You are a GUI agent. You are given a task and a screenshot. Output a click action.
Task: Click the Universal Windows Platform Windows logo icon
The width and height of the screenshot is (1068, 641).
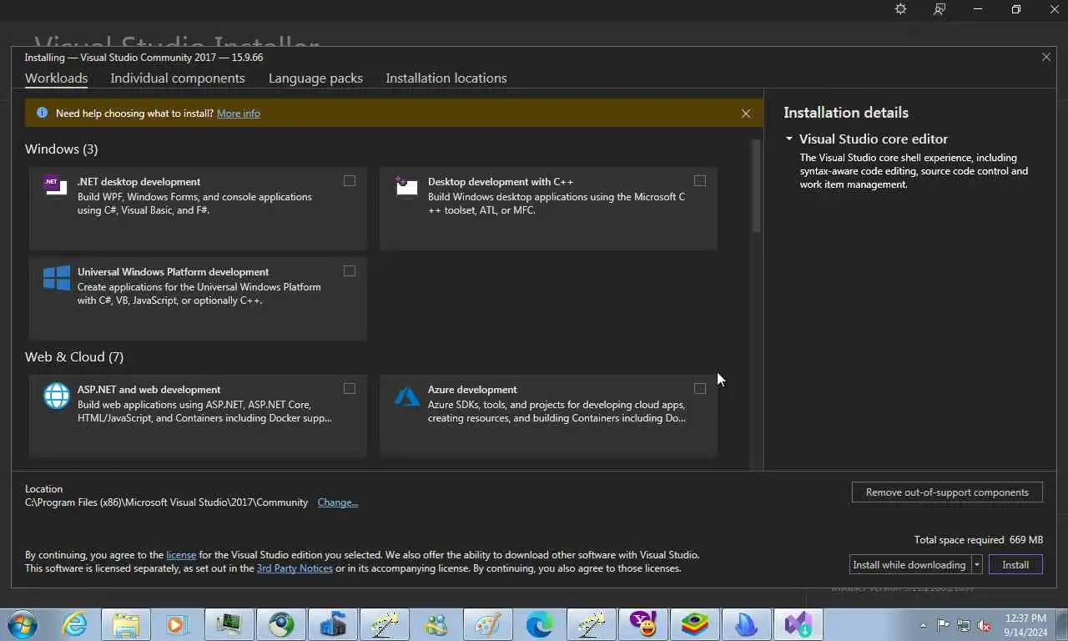[x=56, y=278]
